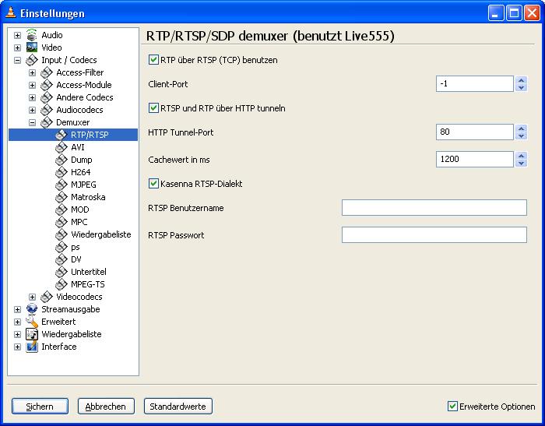This screenshot has width=545, height=426.
Task: Expand the Videocodecs tree node
Action: (x=33, y=297)
